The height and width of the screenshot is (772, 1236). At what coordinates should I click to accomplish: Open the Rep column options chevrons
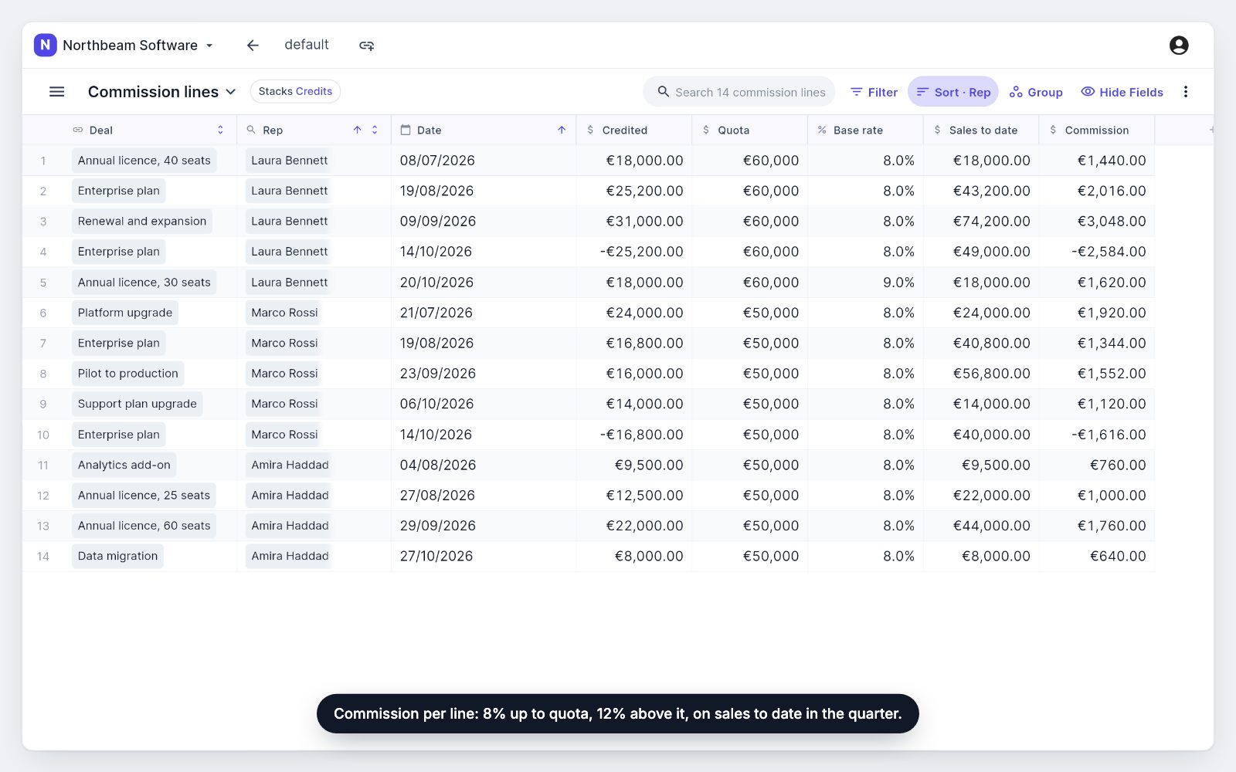click(x=375, y=130)
